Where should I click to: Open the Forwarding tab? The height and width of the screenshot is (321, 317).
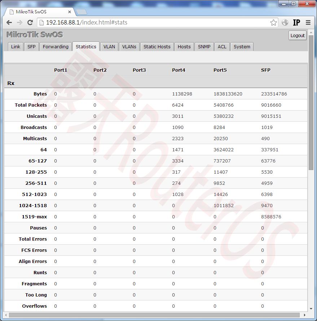[x=56, y=47]
